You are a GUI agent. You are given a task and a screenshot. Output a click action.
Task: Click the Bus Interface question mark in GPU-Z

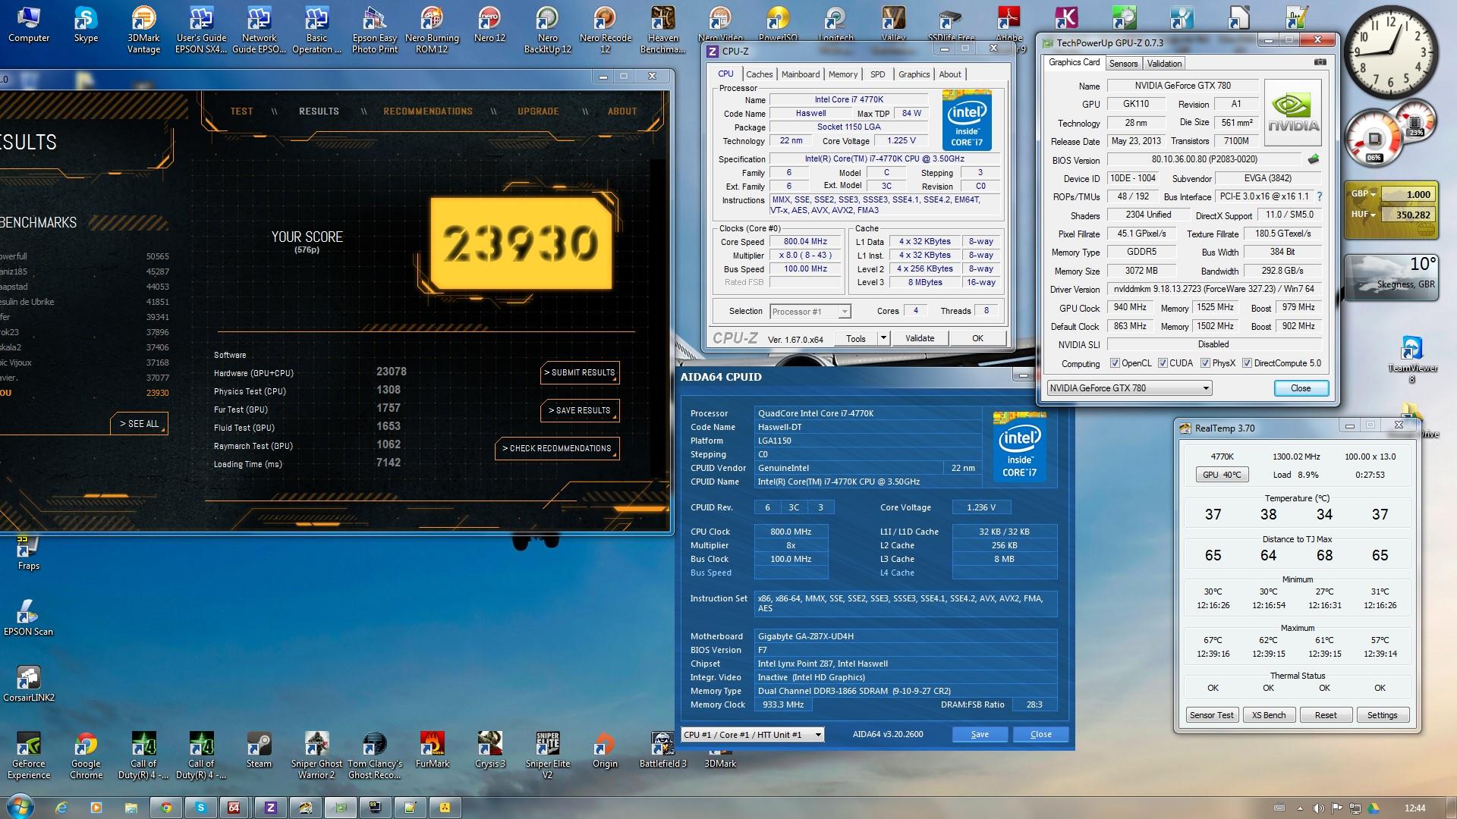click(1320, 196)
